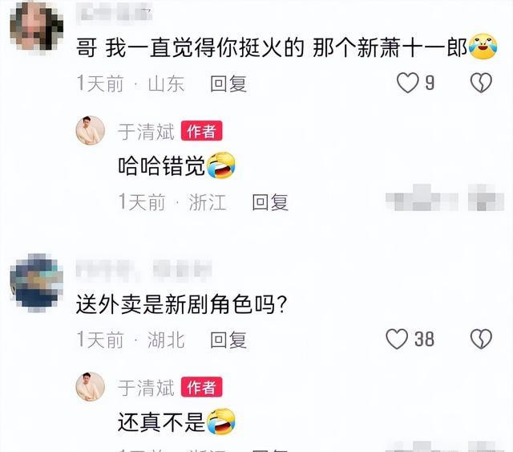The height and width of the screenshot is (452, 513).
Task: Reply to the 湖北 comment via 回复
Action: click(228, 340)
